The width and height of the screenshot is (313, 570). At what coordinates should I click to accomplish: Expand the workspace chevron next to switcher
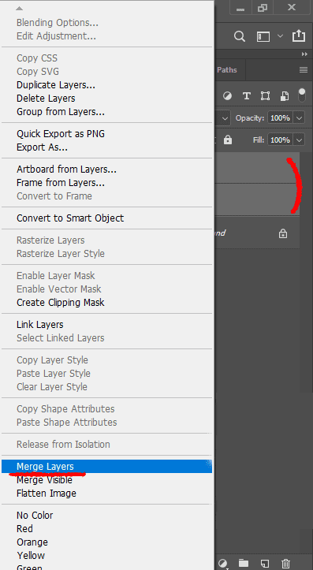[x=280, y=36]
